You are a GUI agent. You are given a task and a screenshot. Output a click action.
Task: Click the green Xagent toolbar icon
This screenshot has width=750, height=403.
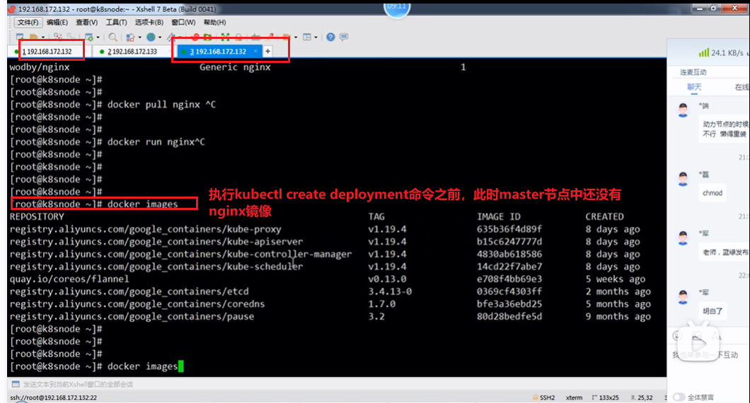point(207,37)
